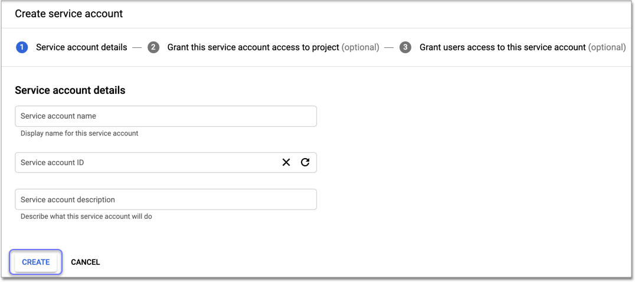
Task: Click the step 2 gray circle icon
Action: click(153, 47)
